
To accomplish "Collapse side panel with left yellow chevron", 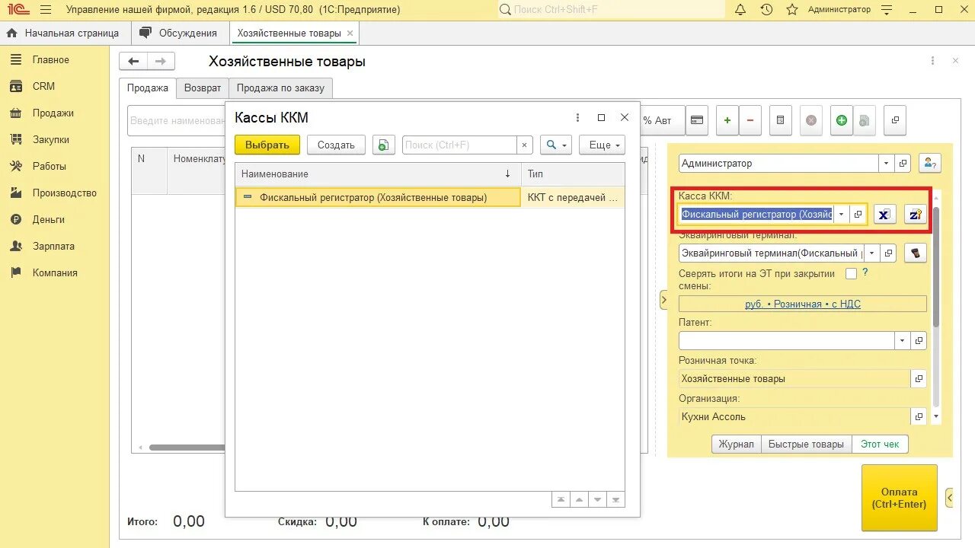I will (x=663, y=300).
